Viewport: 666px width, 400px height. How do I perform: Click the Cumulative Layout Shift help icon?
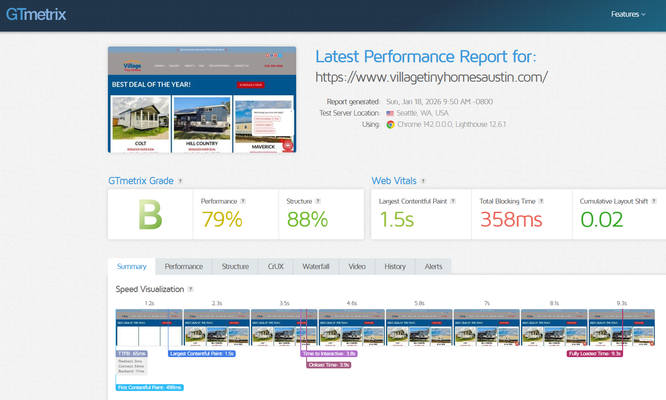point(654,201)
